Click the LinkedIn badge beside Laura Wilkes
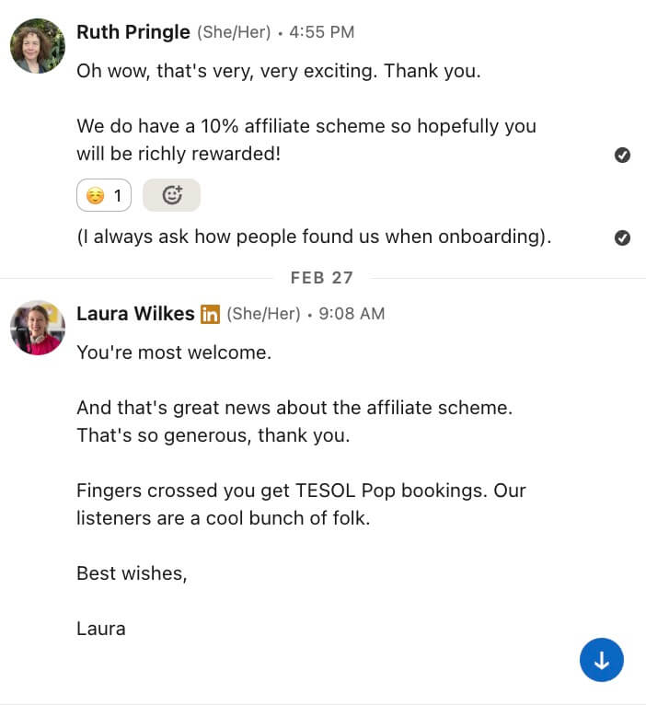This screenshot has height=705, width=646. point(211,314)
